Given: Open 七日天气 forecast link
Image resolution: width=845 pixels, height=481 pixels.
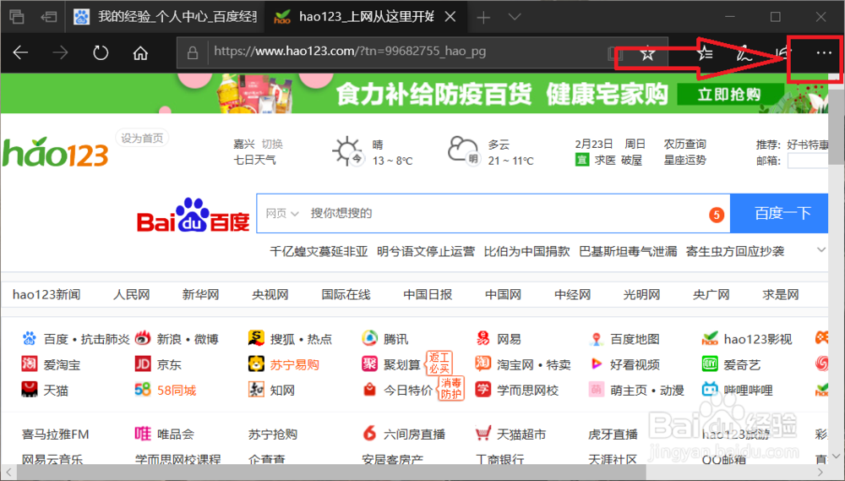Looking at the screenshot, I should pyautogui.click(x=254, y=160).
